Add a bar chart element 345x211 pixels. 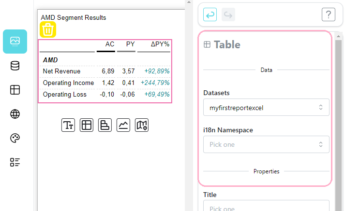[x=105, y=125]
